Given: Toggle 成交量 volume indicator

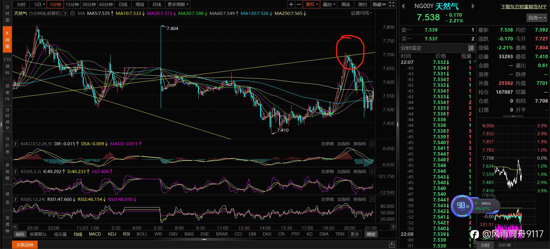Looking at the screenshot, I should (x=60, y=234).
